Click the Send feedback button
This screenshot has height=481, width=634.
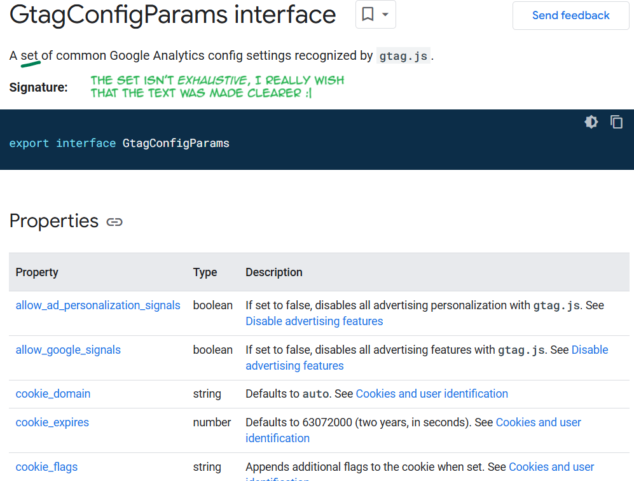(x=570, y=15)
